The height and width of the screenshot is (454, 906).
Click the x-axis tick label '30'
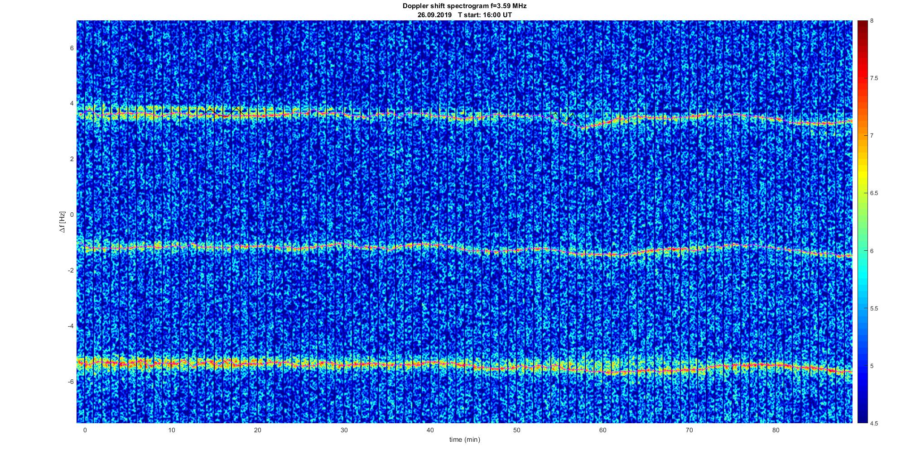click(x=344, y=430)
